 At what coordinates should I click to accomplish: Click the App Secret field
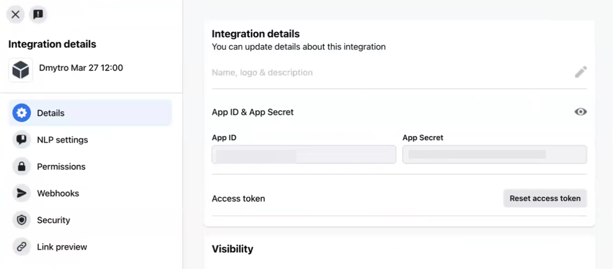point(495,155)
